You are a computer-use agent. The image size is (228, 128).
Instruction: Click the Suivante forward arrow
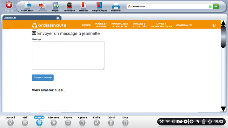tap(42, 7)
